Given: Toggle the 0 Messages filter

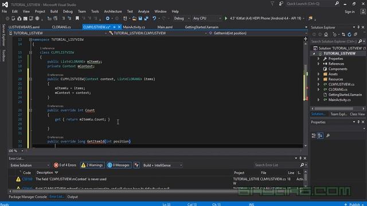Looking at the screenshot, I should pyautogui.click(x=119, y=165).
